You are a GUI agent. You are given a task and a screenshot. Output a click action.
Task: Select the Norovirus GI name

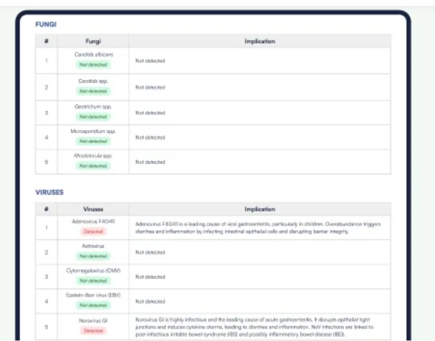(x=93, y=321)
